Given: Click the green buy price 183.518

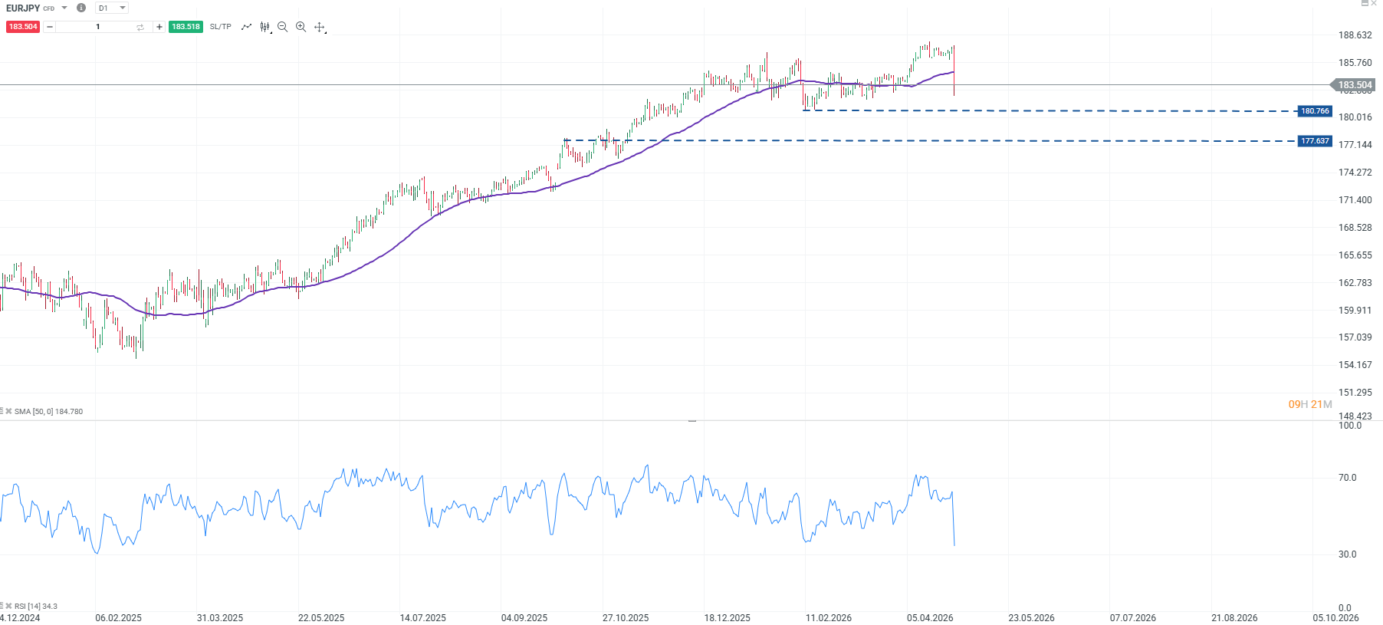Looking at the screenshot, I should (186, 27).
